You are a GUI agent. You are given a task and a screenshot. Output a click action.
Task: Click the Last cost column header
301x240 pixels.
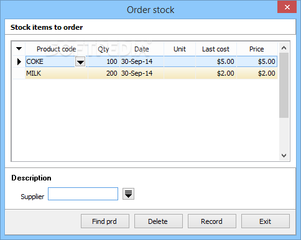pos(216,49)
